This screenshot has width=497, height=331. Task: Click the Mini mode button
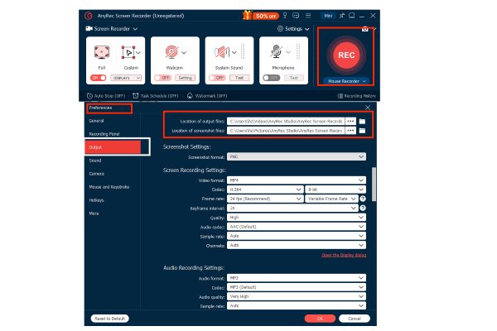328,16
